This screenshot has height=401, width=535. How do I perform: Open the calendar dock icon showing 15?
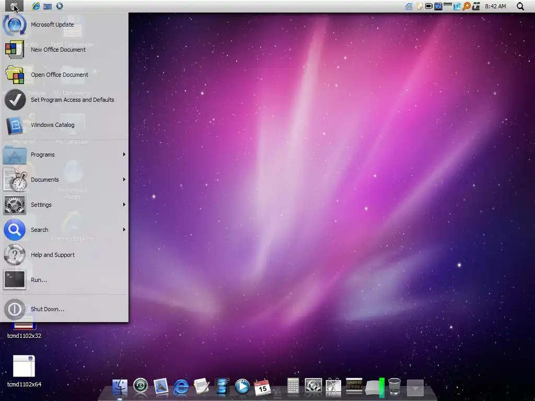coord(262,387)
